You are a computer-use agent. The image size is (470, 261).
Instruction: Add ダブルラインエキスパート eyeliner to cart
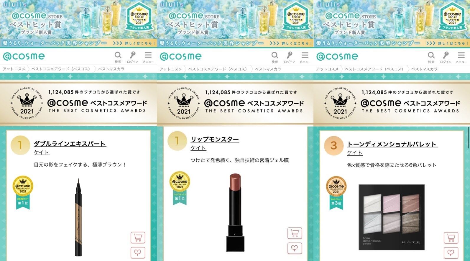coord(138,237)
